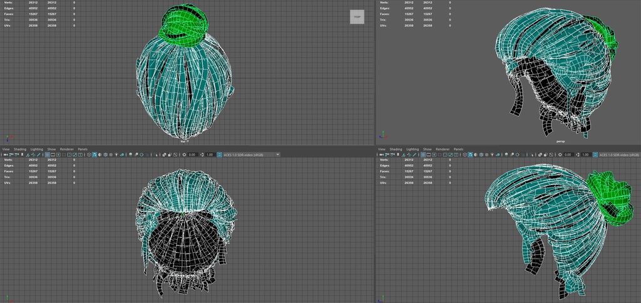Click Smooth Shade All icon in left viewport toolbar

[95, 154]
